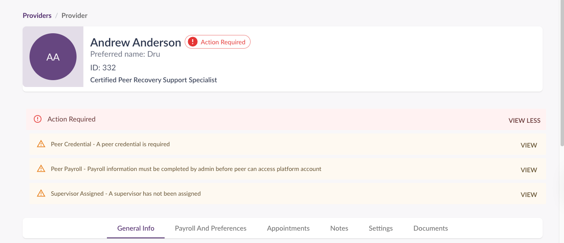View the Supervisor Assigned alert

(529, 195)
